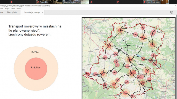Click the R=3,5 km inner circle label

pyautogui.click(x=36, y=68)
